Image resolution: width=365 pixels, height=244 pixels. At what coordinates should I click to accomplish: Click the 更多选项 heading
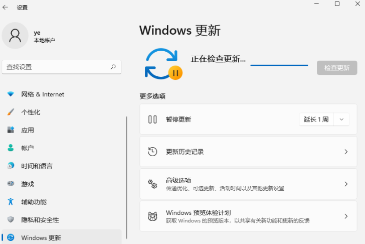152,96
